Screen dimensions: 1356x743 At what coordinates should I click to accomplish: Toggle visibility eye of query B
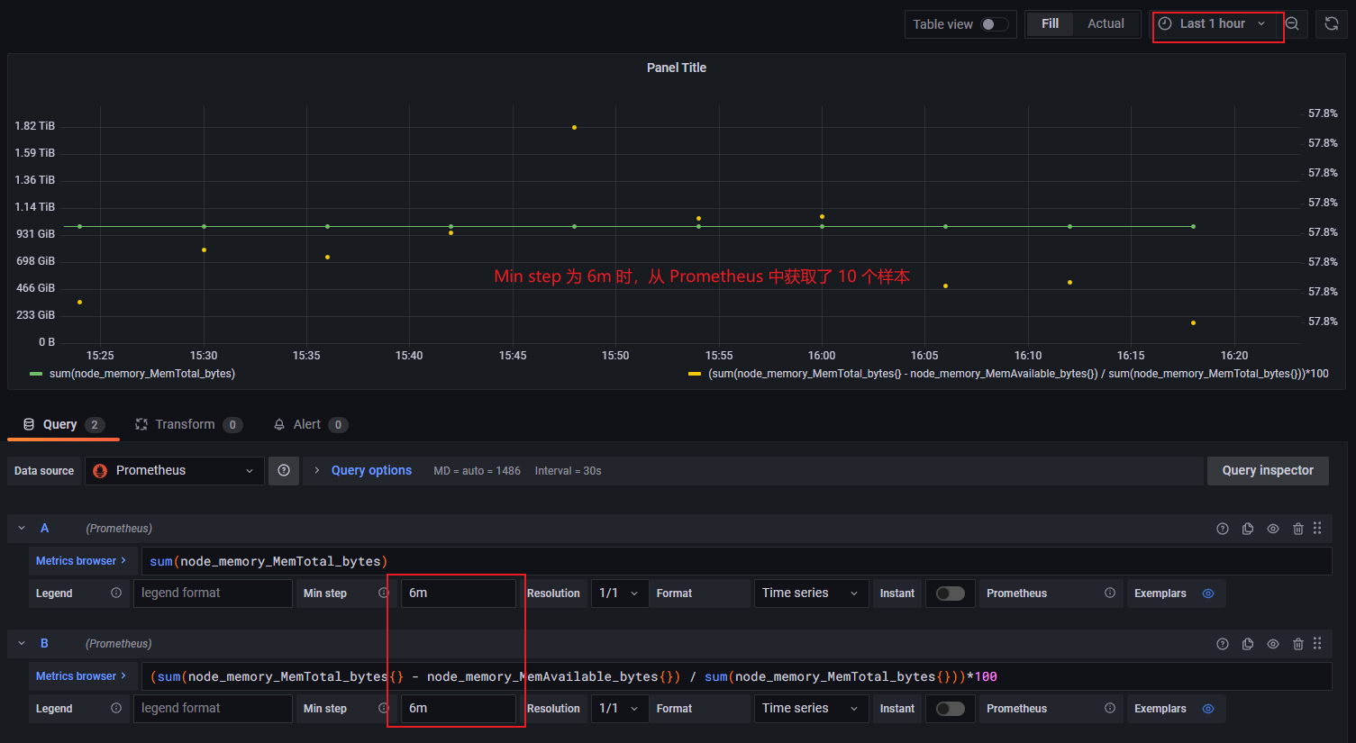(x=1273, y=644)
